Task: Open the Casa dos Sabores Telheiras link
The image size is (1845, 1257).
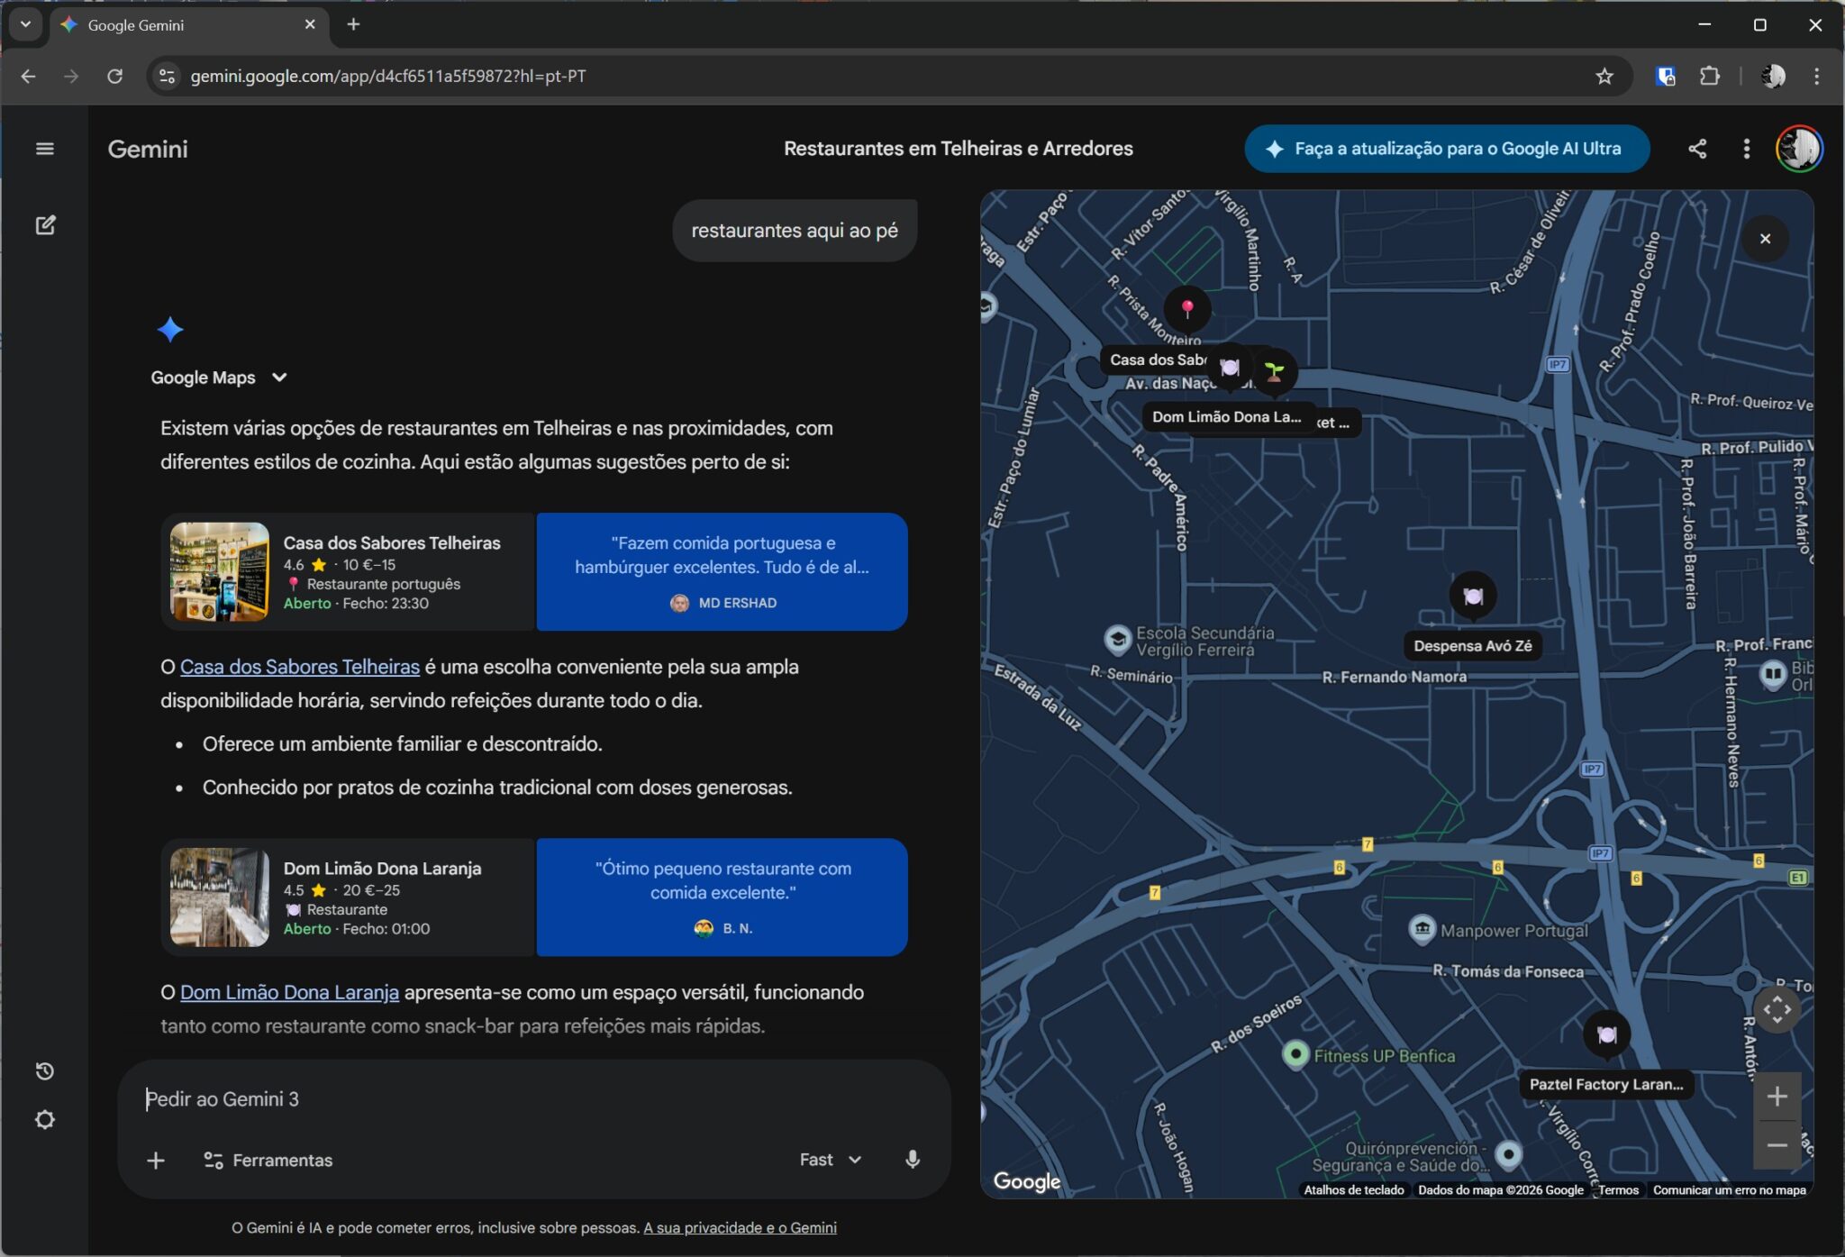Action: tap(300, 667)
